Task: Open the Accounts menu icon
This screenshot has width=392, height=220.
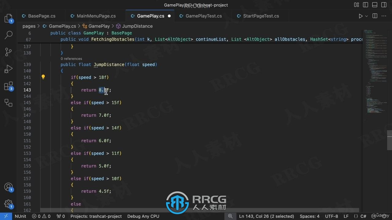Action: coord(8,187)
